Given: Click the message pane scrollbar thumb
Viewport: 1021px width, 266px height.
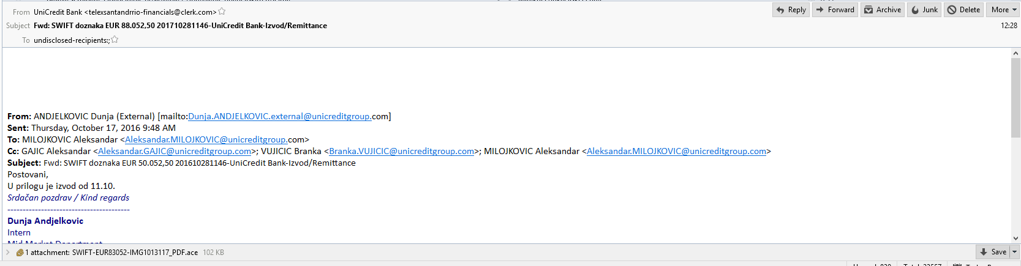Looking at the screenshot, I should (x=1015, y=98).
